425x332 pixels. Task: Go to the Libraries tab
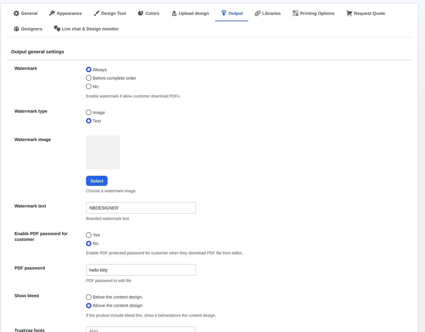(x=268, y=13)
